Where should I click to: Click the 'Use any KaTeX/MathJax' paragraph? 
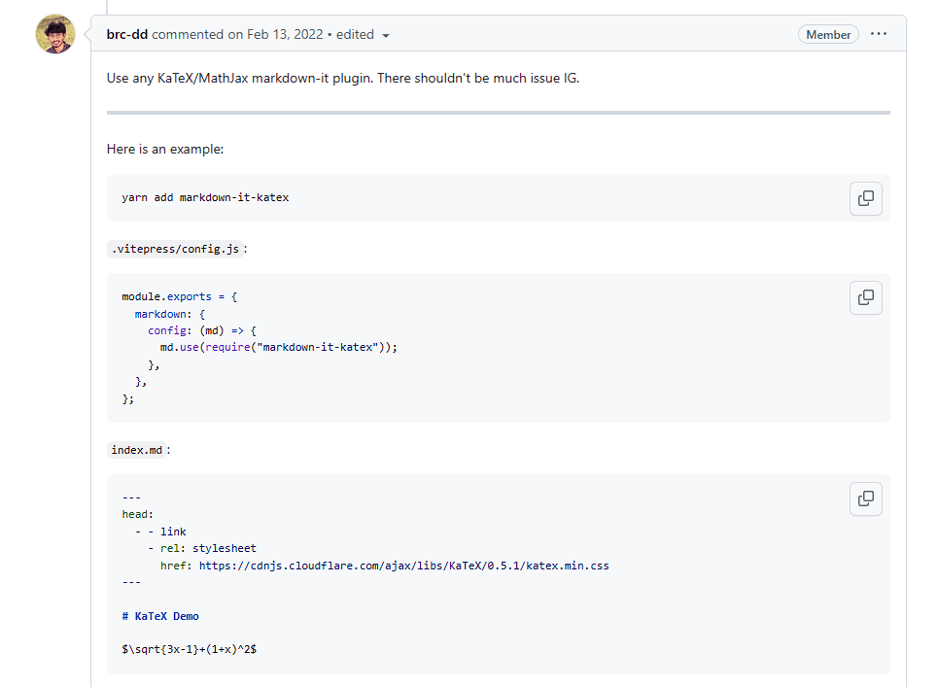pos(342,78)
